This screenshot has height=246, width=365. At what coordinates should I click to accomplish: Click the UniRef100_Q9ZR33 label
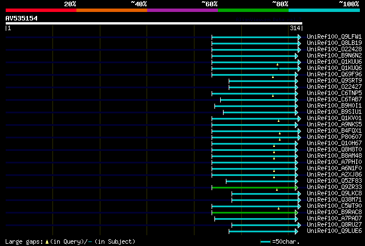click(x=334, y=187)
